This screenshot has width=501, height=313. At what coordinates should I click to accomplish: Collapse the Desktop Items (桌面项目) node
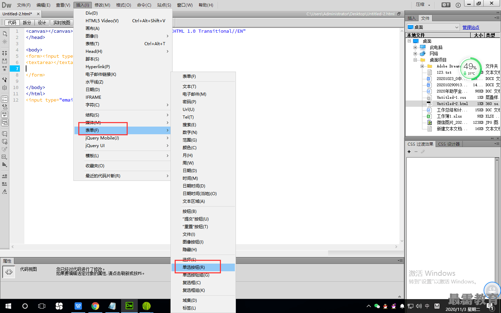[x=415, y=60]
